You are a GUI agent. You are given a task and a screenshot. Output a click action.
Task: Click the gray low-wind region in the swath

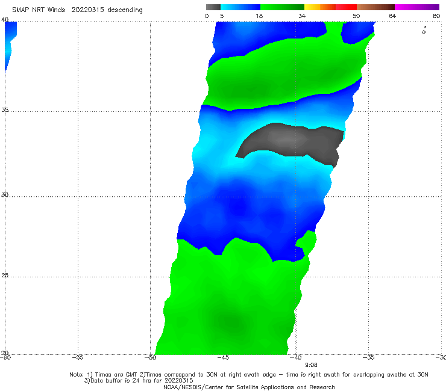(293, 142)
